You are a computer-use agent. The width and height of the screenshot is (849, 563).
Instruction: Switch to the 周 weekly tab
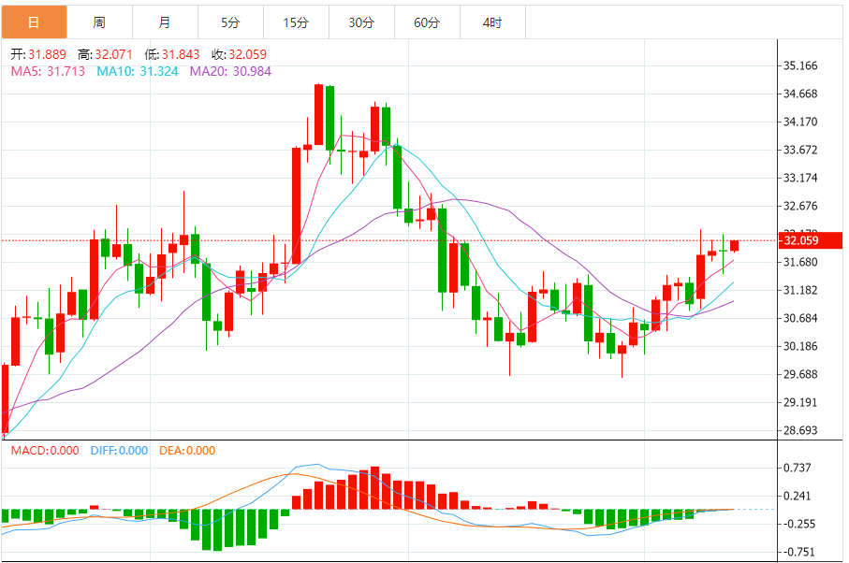(99, 22)
